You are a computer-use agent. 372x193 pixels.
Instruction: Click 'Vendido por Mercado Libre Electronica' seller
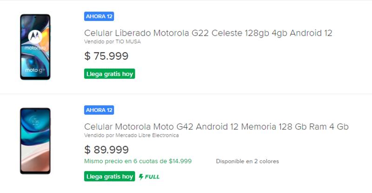pos(132,135)
